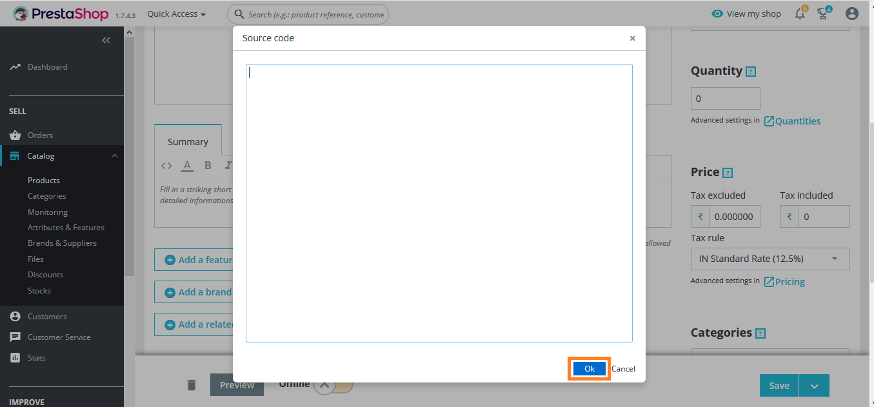Click Add a related product button
Viewport: 874px width, 407px height.
pyautogui.click(x=194, y=324)
